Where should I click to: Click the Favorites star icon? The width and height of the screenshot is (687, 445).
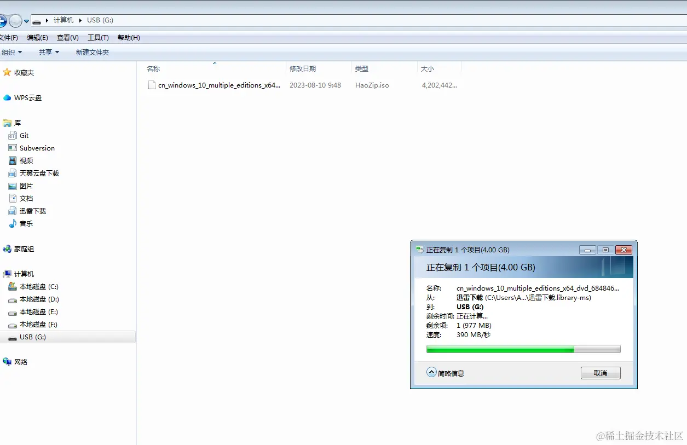tap(7, 72)
